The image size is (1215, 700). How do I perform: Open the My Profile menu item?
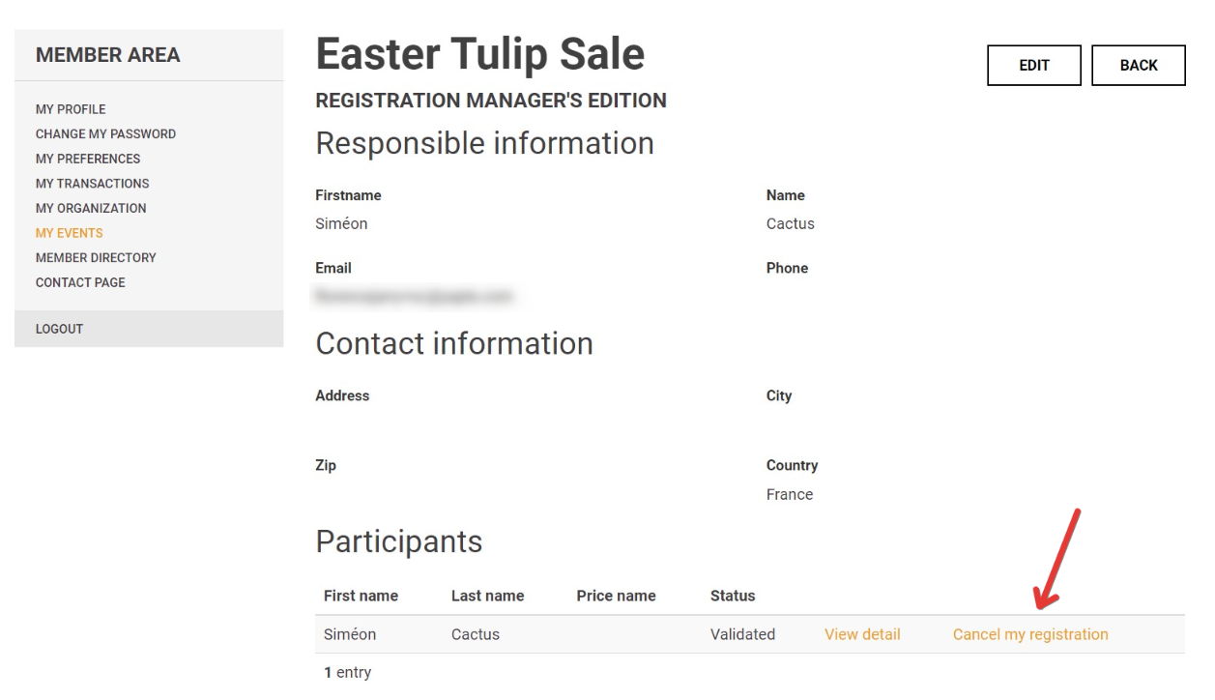coord(71,109)
